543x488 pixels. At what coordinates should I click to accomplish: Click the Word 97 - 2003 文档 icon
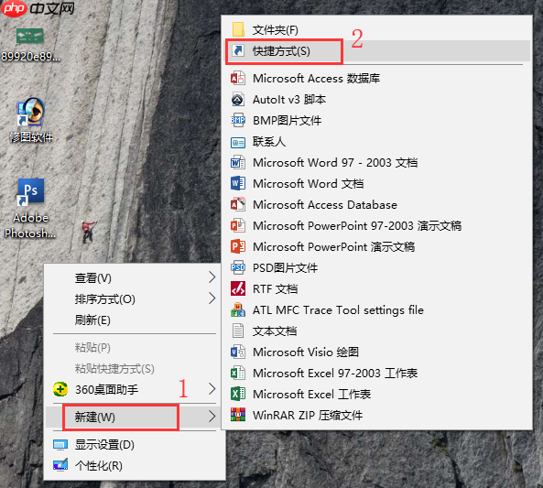[238, 162]
